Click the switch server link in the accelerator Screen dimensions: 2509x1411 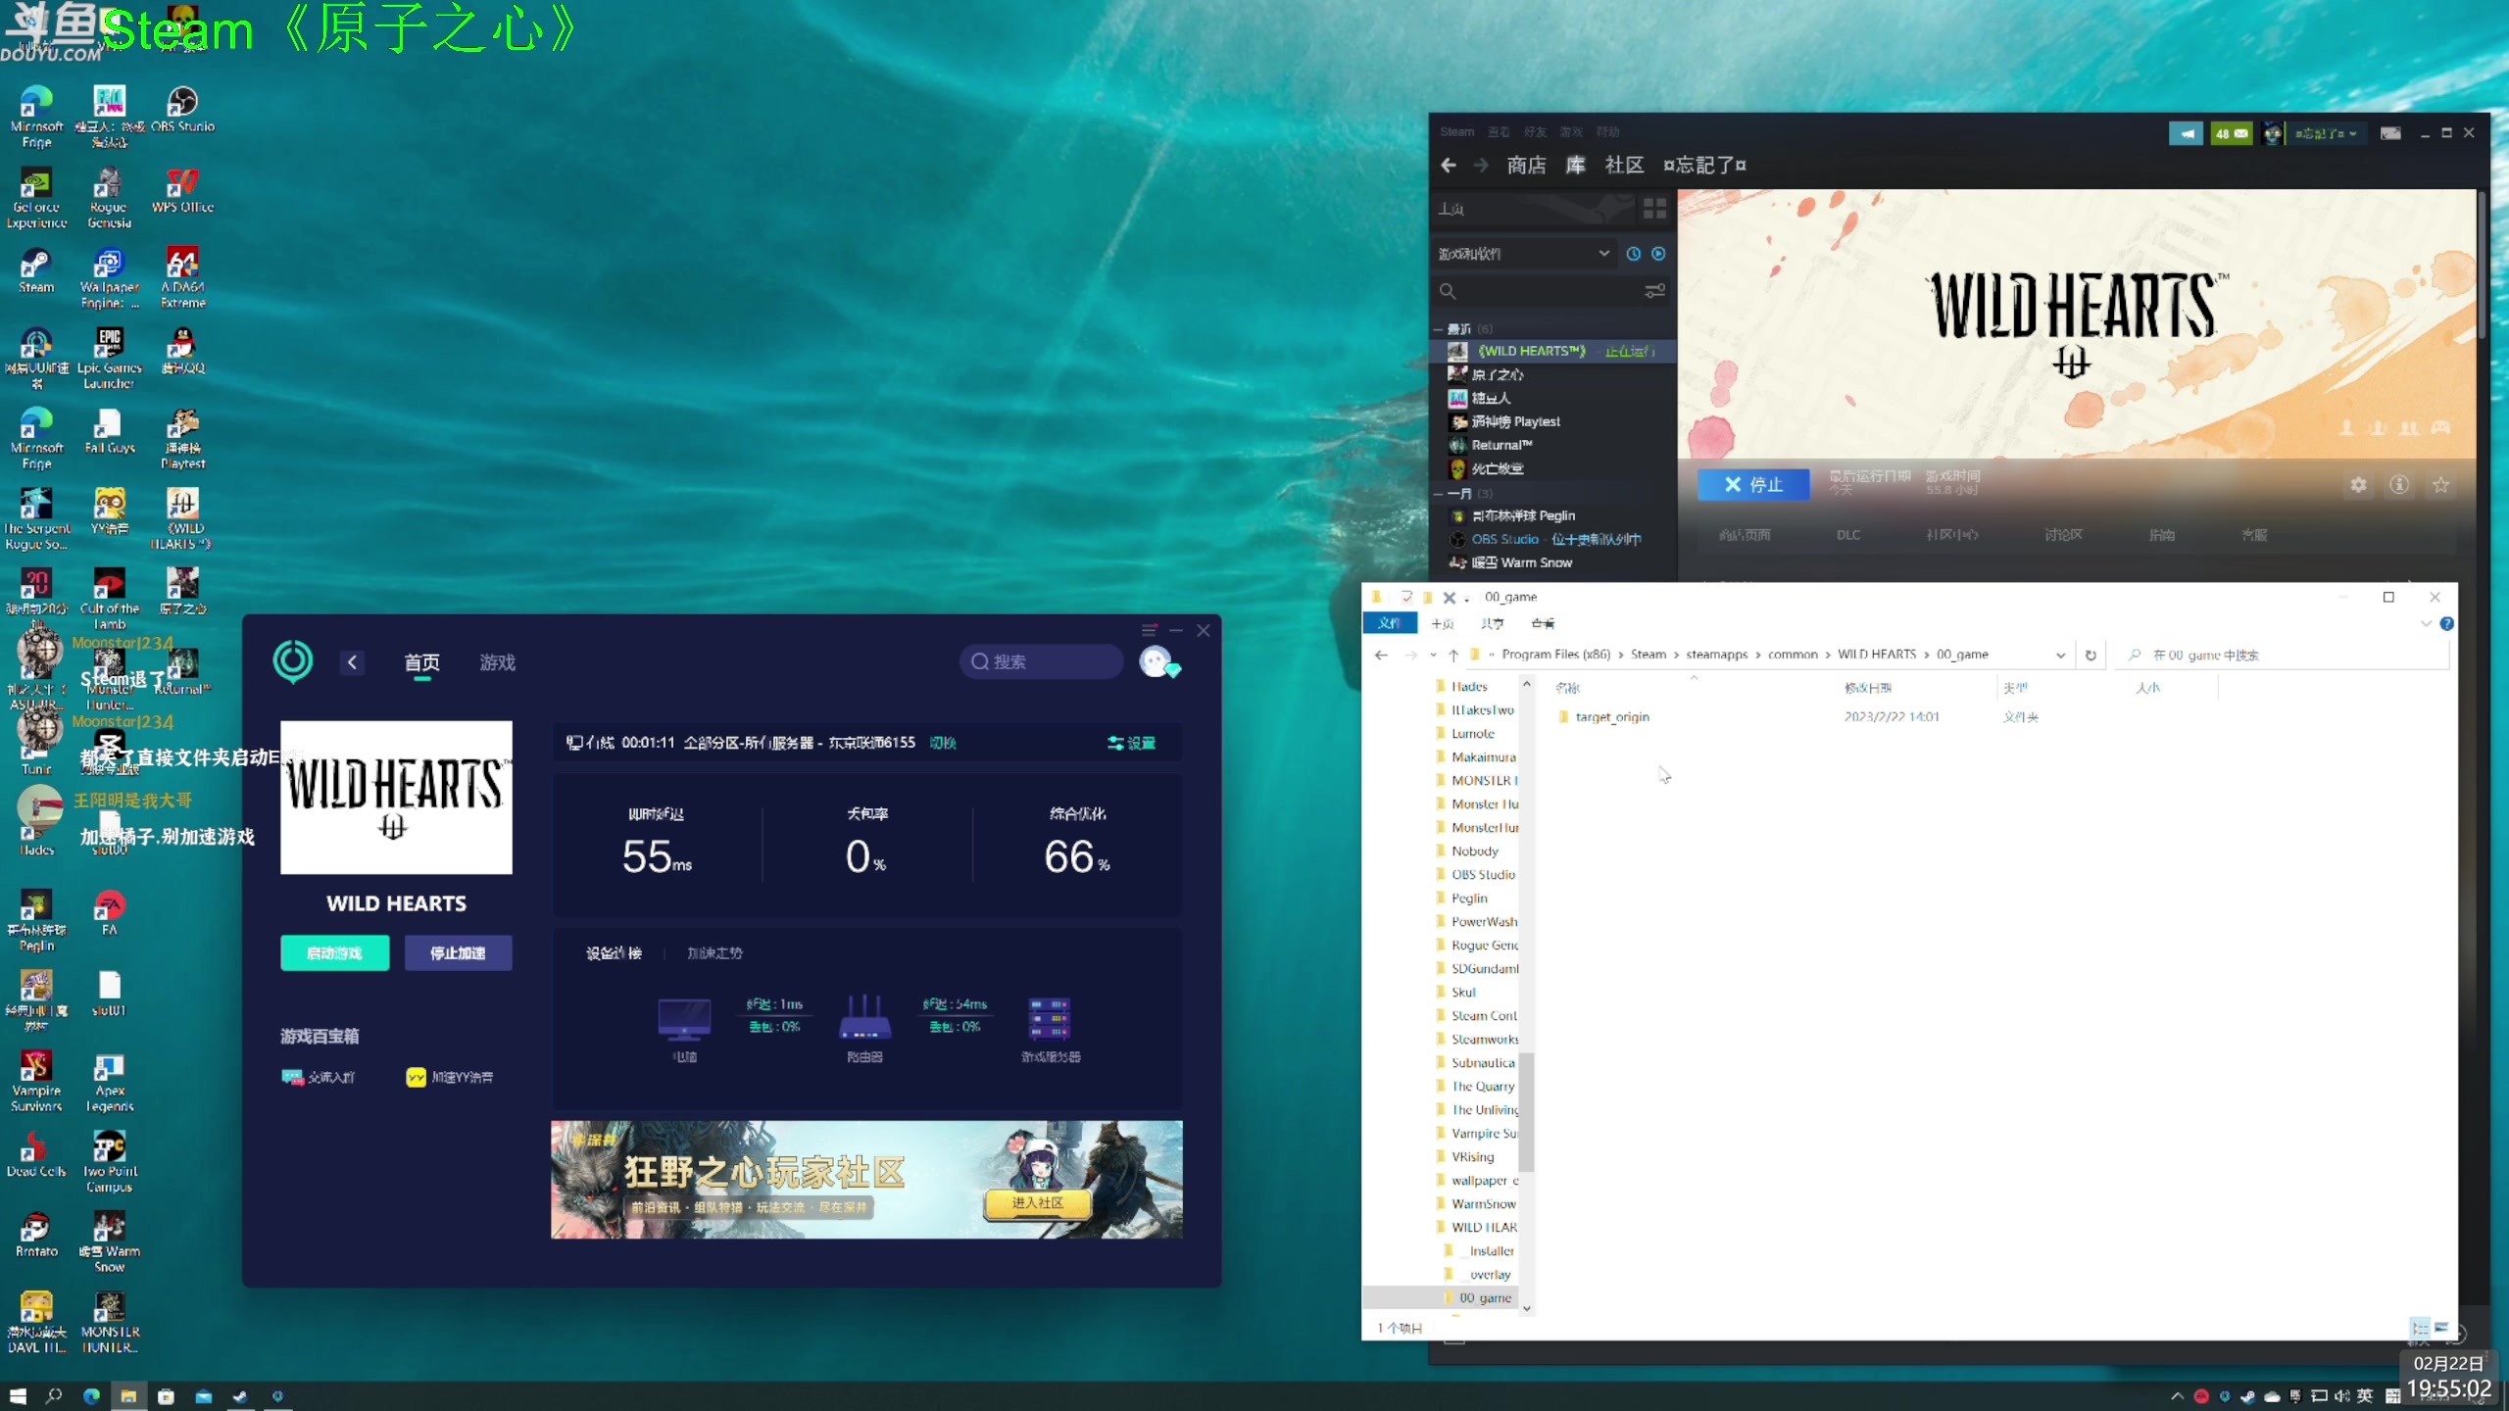pyautogui.click(x=943, y=743)
